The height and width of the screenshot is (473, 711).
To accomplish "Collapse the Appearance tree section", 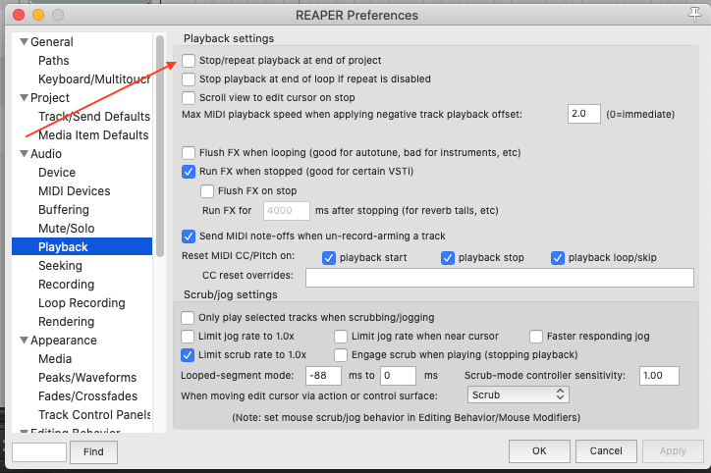I will [x=24, y=340].
